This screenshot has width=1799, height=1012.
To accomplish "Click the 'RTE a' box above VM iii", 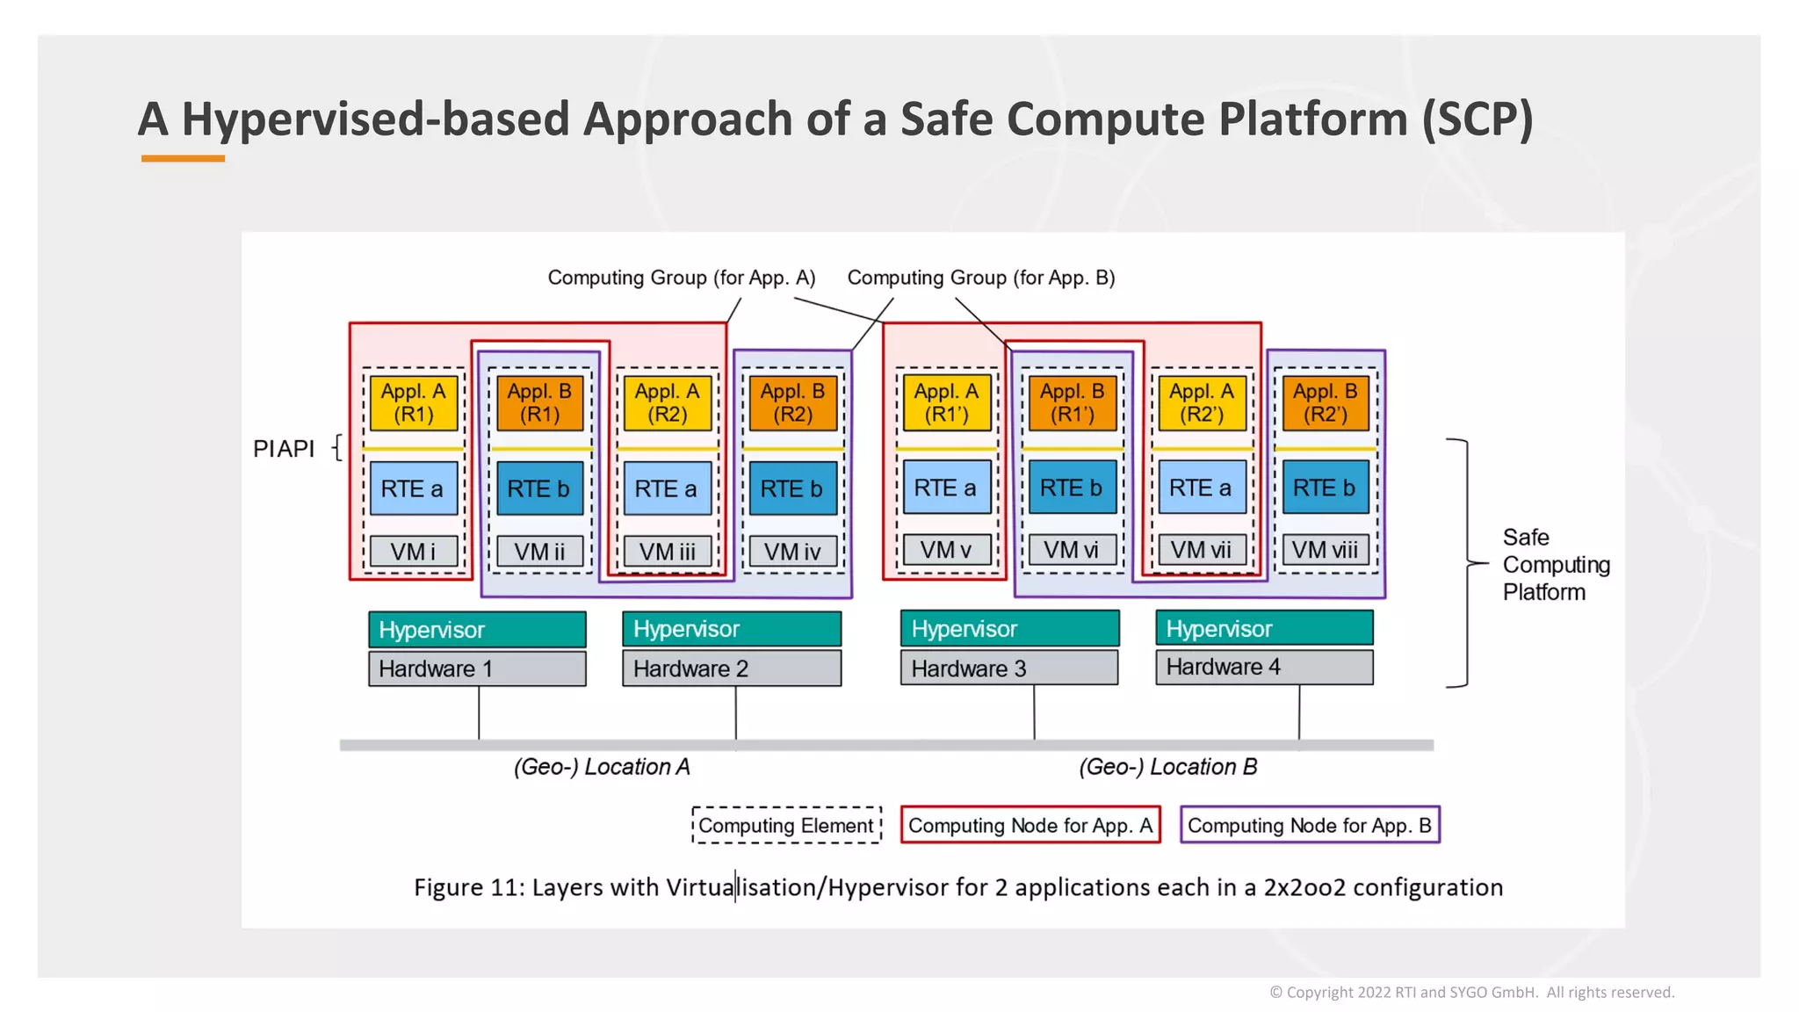I will pos(668,488).
